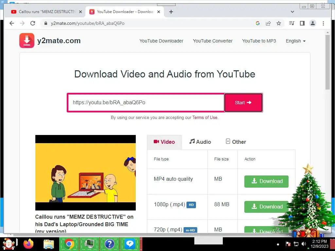Share this page via share icon
The height and width of the screenshot is (251, 335).
tap(268, 23)
